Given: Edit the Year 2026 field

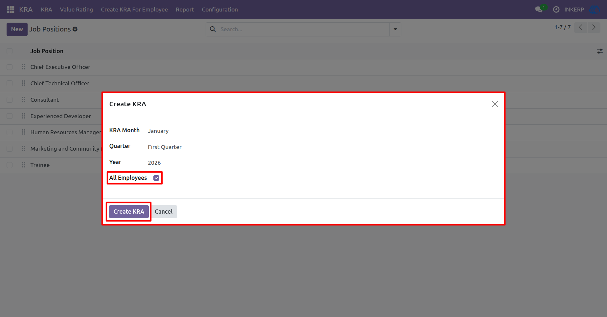Looking at the screenshot, I should click(154, 163).
